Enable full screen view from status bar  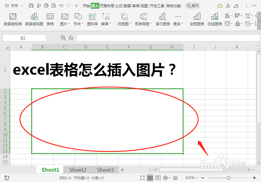click(143, 178)
